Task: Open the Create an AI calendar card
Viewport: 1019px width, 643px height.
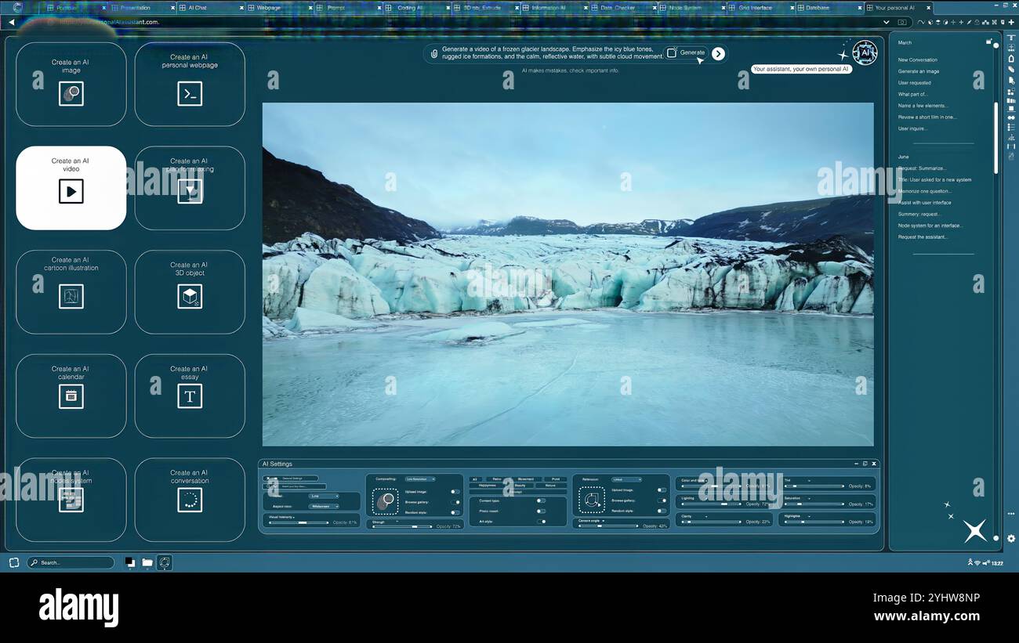Action: click(71, 396)
